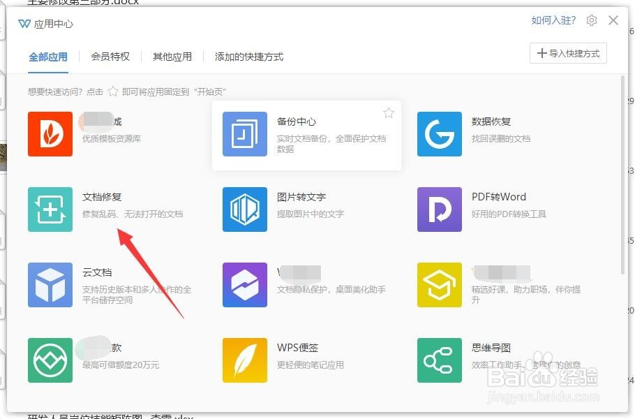
Task: Open the green loan app icon
Action: [50, 360]
